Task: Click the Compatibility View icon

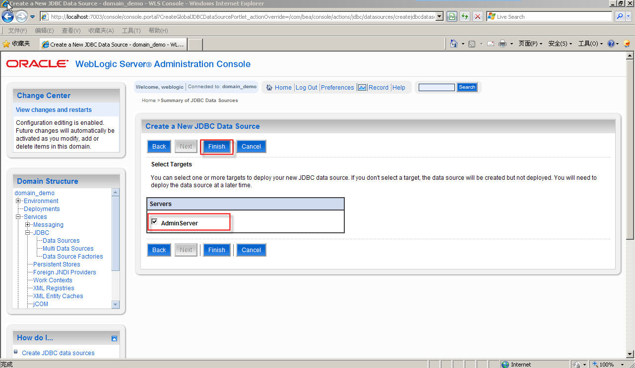Action: (451, 16)
